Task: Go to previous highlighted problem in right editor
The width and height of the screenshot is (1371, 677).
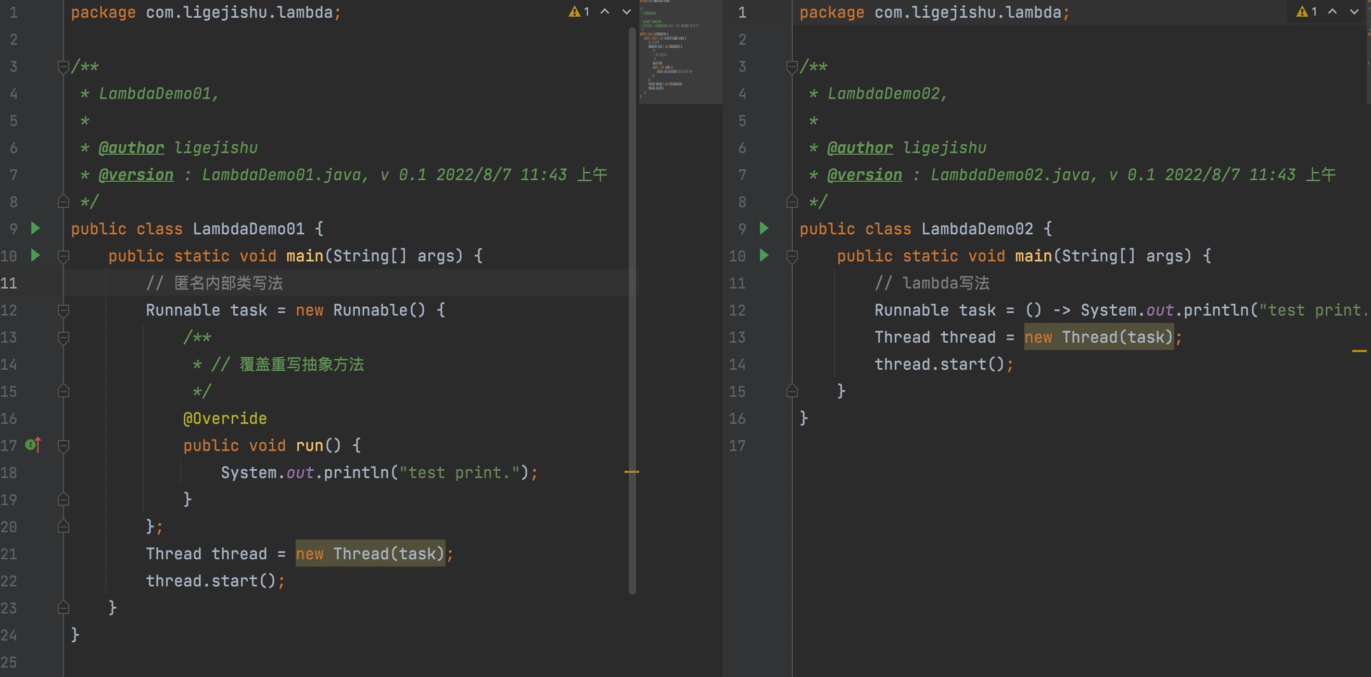Action: click(x=1332, y=12)
